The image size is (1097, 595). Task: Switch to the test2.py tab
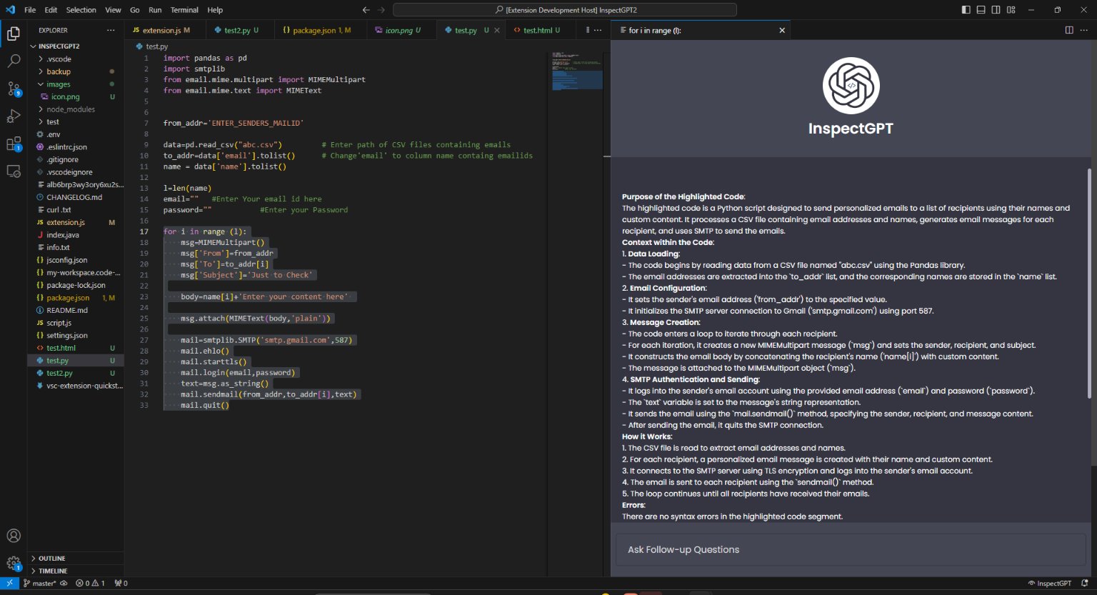(239, 30)
